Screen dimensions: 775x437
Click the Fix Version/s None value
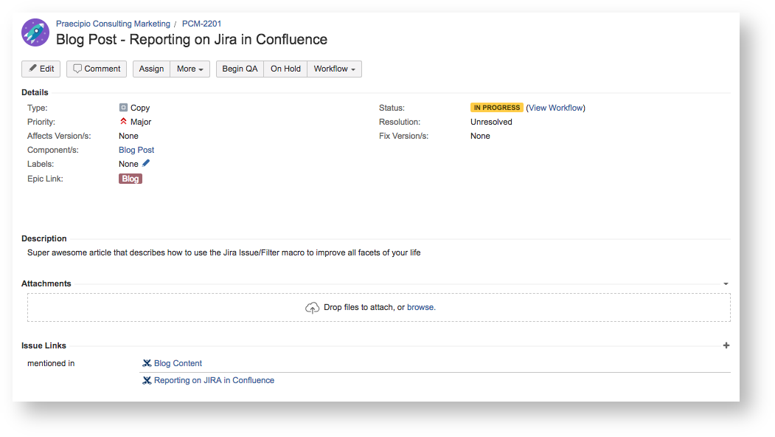481,136
